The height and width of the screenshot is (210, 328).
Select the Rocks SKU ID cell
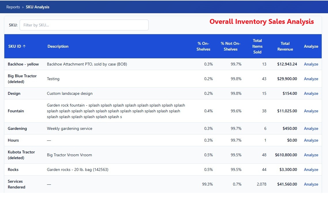coord(13,169)
